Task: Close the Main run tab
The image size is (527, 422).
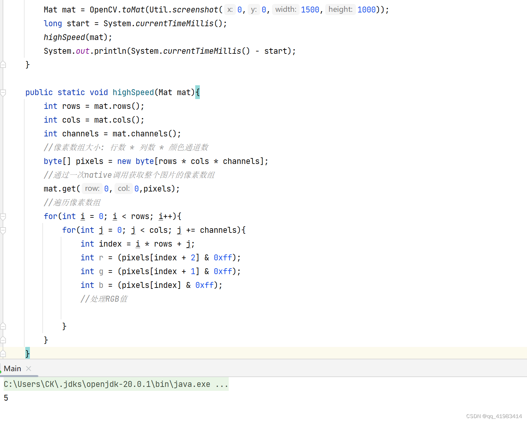Action: coord(29,369)
